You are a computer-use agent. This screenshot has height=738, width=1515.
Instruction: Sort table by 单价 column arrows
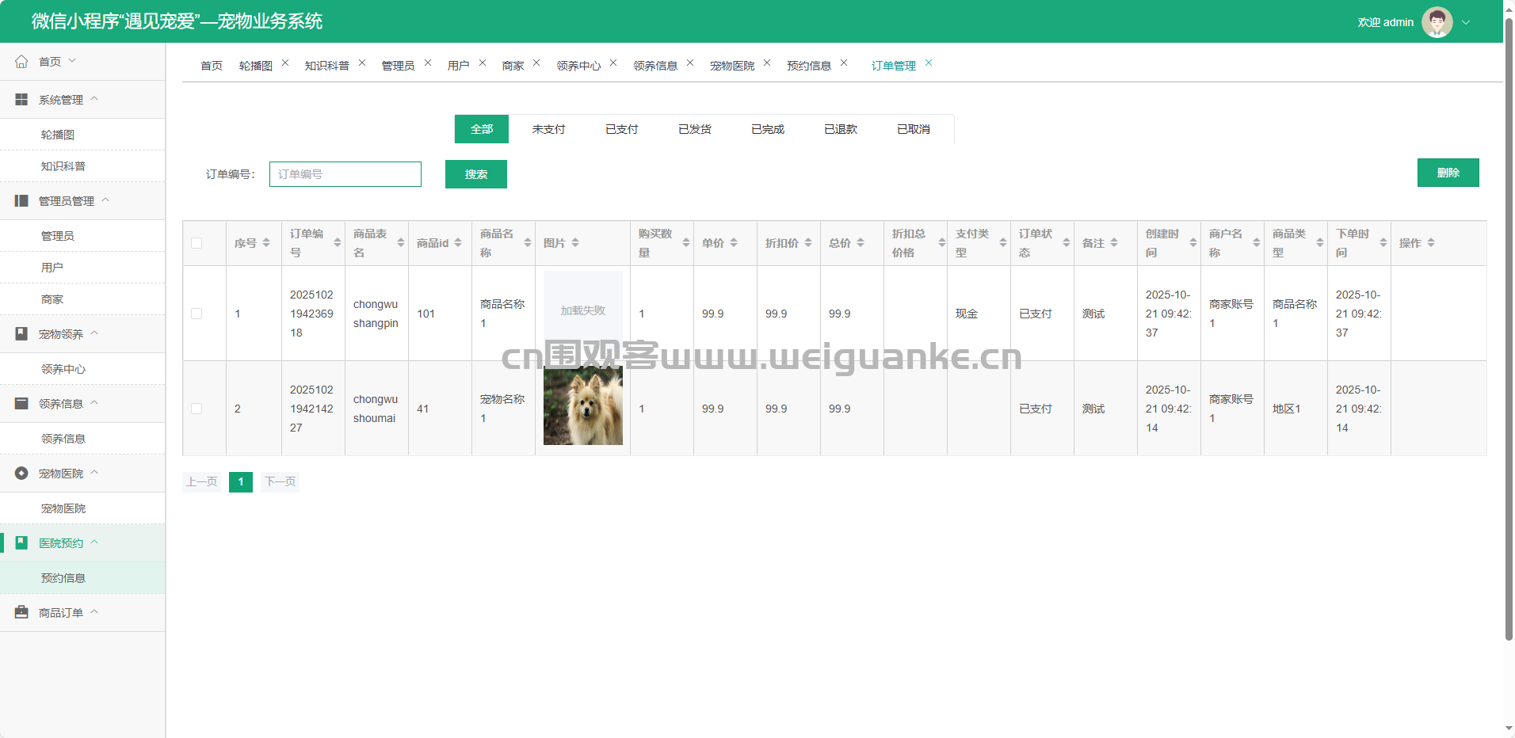(x=734, y=243)
